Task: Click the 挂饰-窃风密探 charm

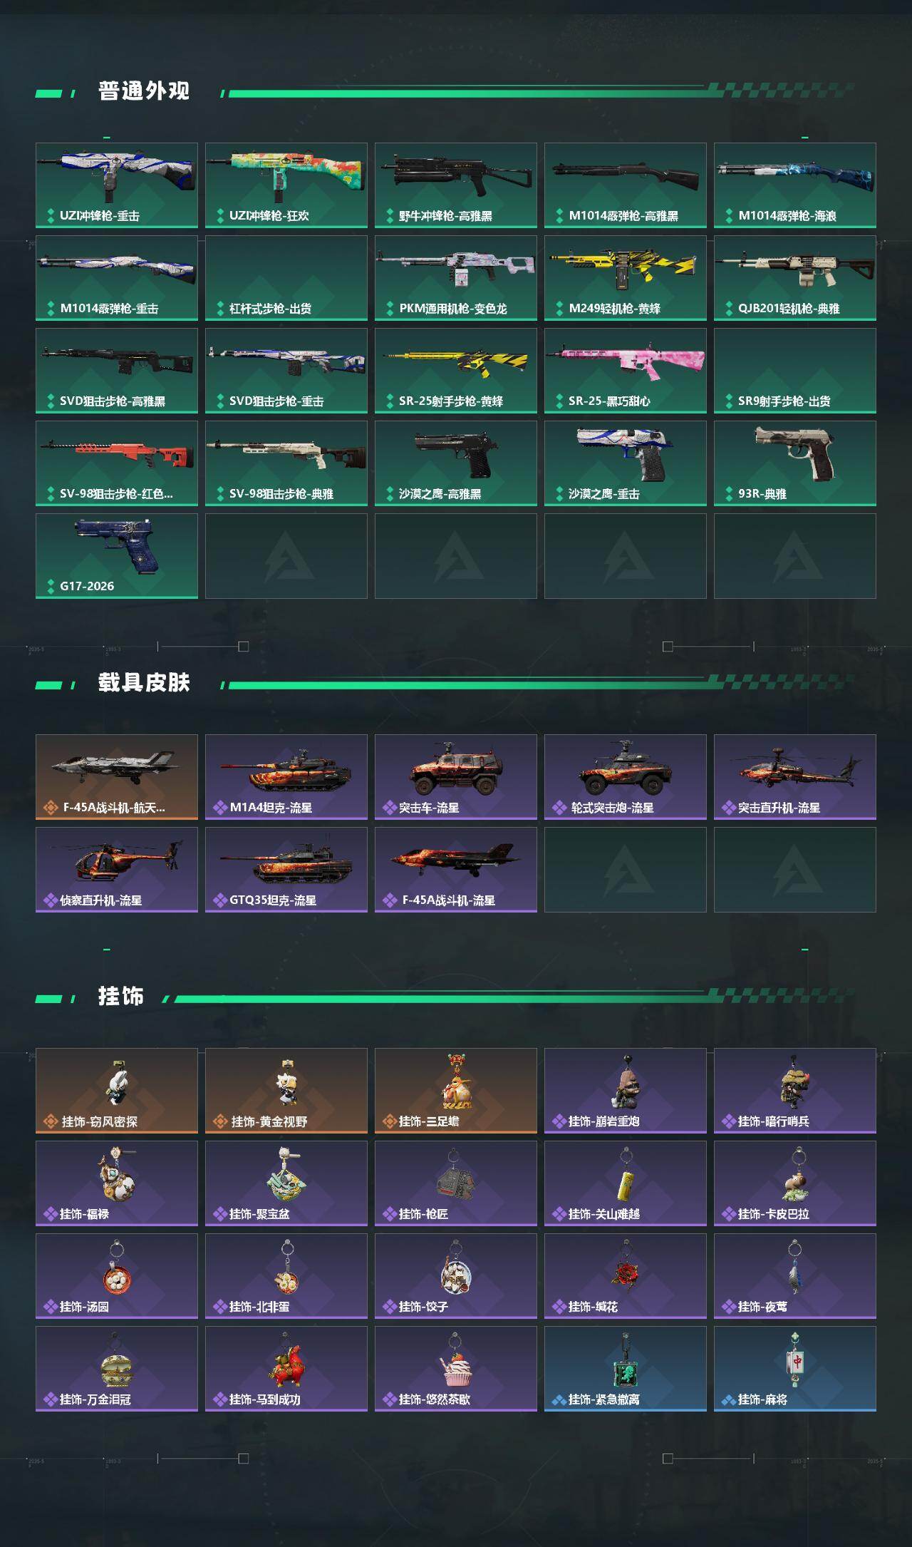Action: pos(117,1091)
